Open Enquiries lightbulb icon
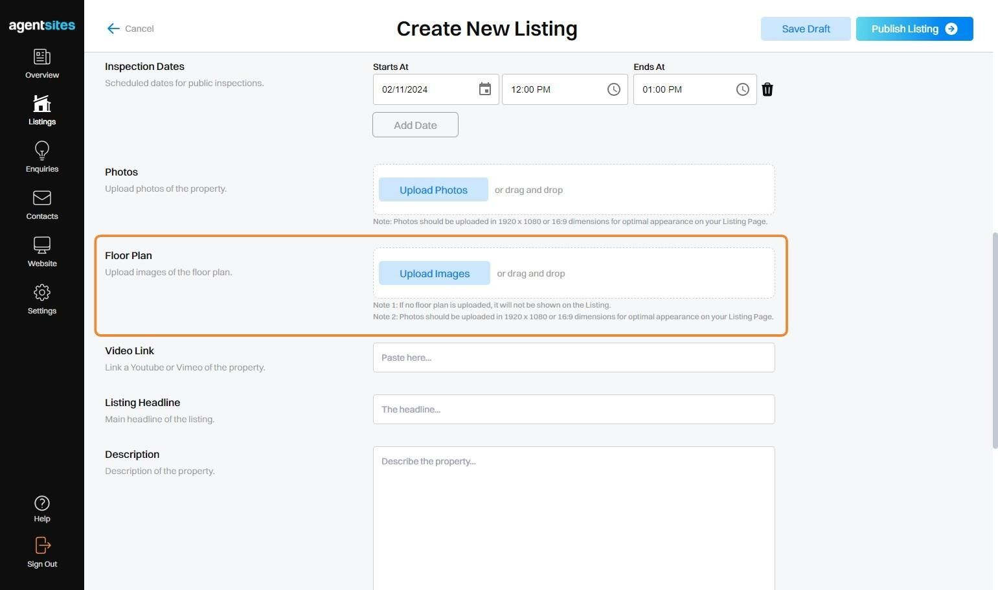998x590 pixels. (x=42, y=151)
